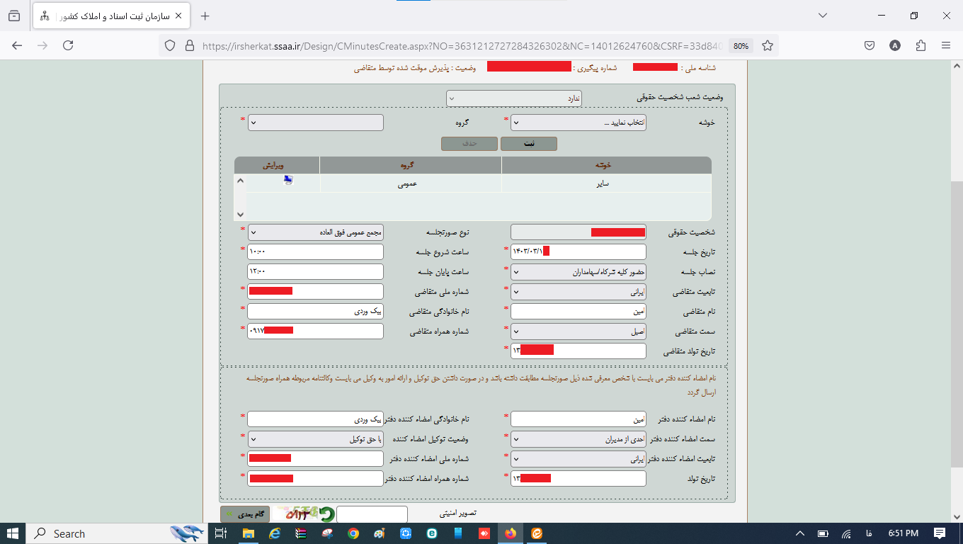Open the وضعیت شعب شخصیت حقوقی dropdown

pyautogui.click(x=514, y=98)
